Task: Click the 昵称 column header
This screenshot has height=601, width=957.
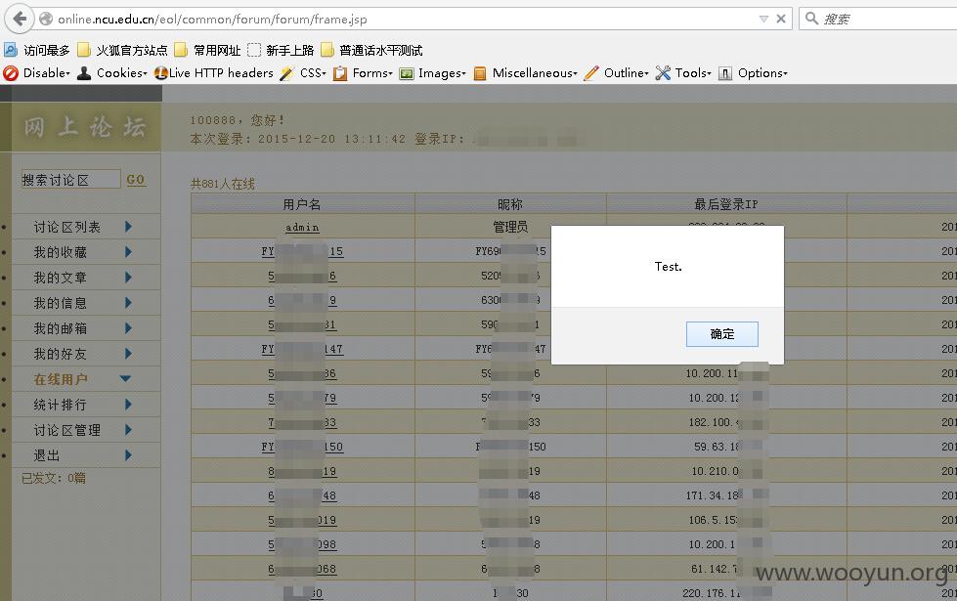Action: click(510, 204)
